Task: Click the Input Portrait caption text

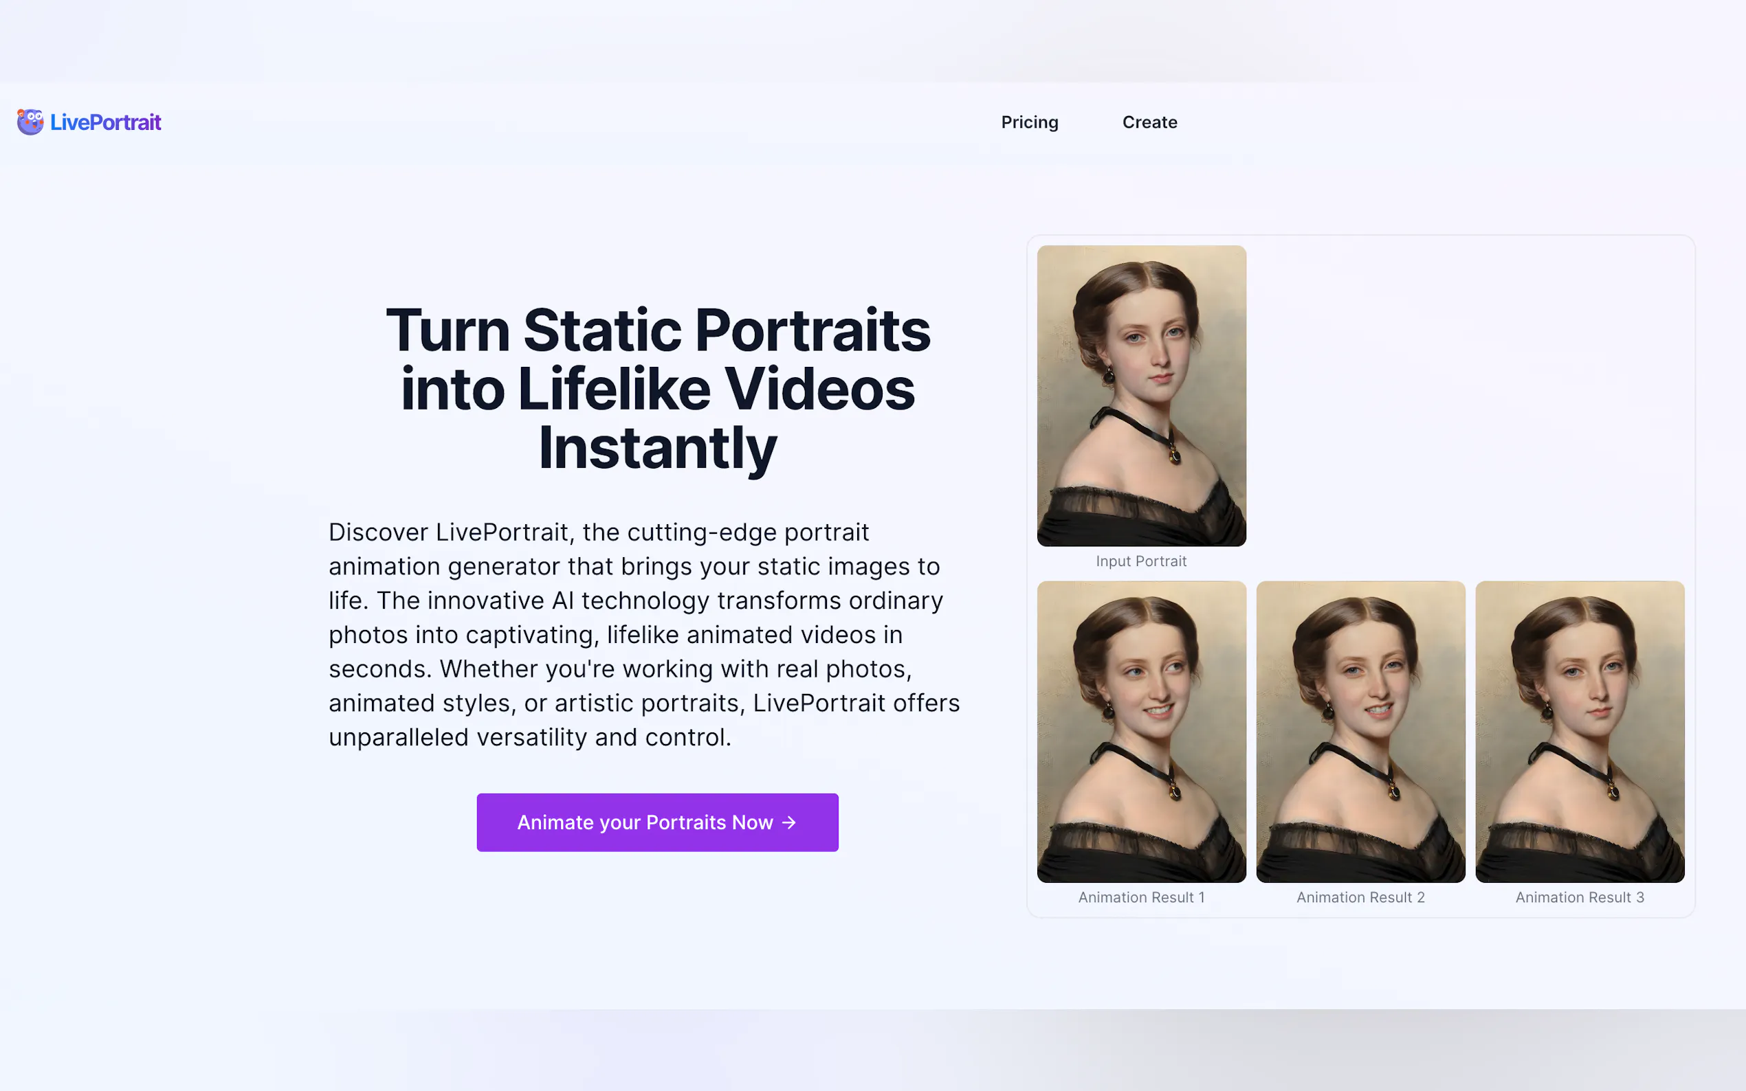Action: pos(1140,561)
